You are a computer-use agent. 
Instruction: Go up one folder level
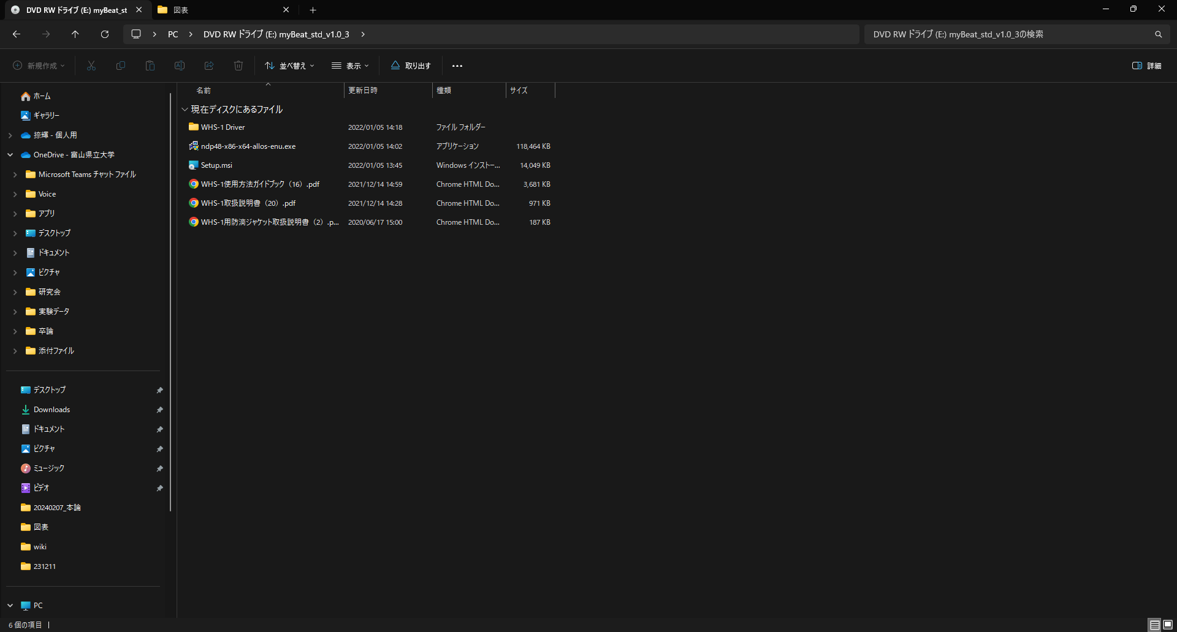click(x=75, y=34)
